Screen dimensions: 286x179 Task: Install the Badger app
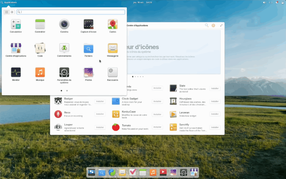click(x=100, y=101)
